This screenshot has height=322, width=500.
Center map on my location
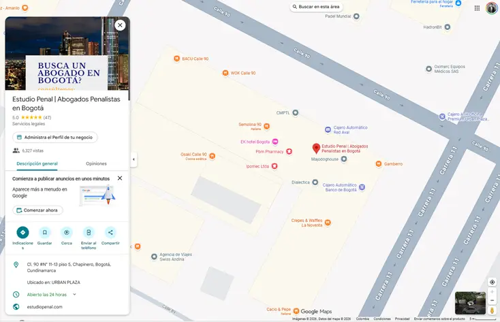tap(492, 282)
